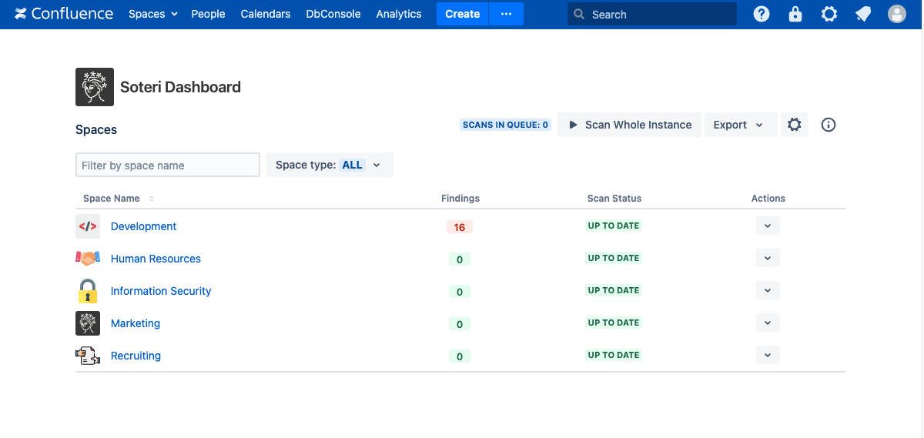924x438 pixels.
Task: Expand actions for Recruiting space
Action: pos(767,355)
